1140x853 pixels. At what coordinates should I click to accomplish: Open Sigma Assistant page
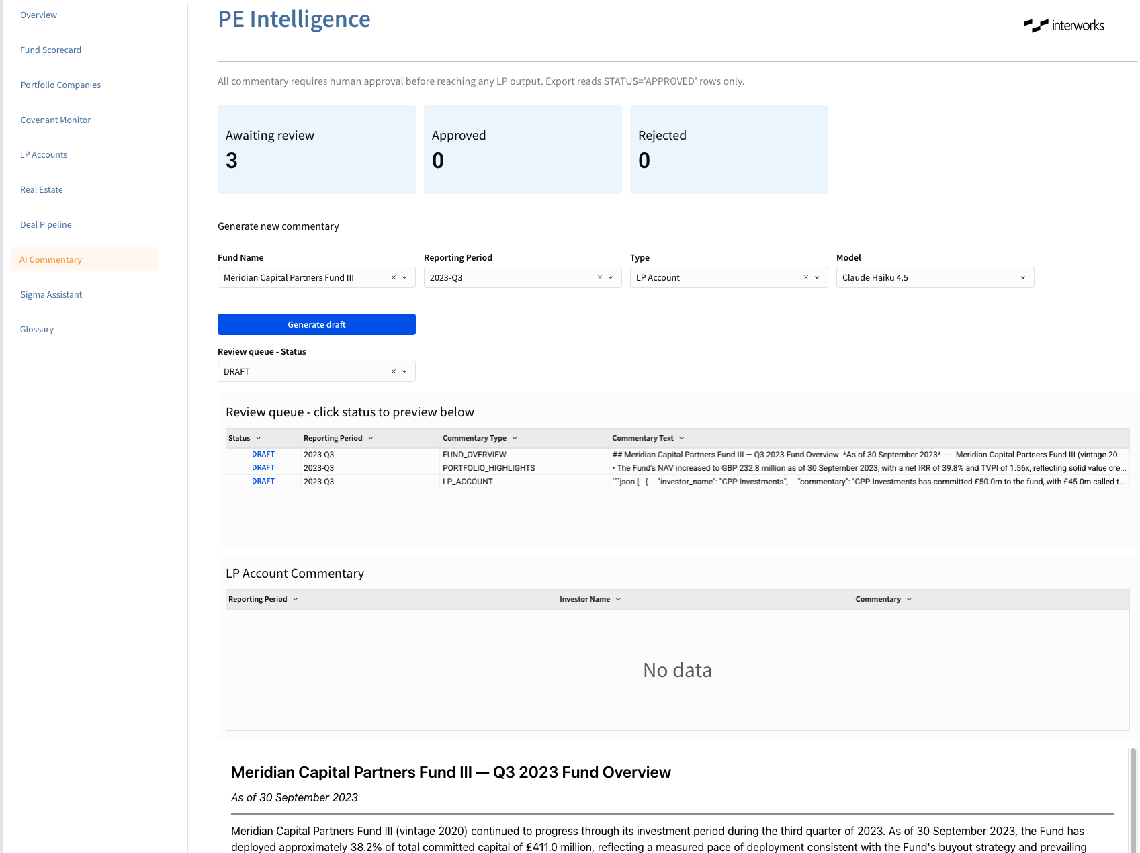tap(51, 294)
